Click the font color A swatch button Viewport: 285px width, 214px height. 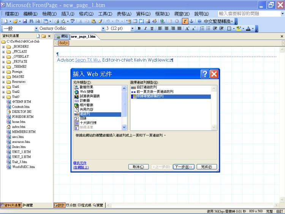(248, 29)
